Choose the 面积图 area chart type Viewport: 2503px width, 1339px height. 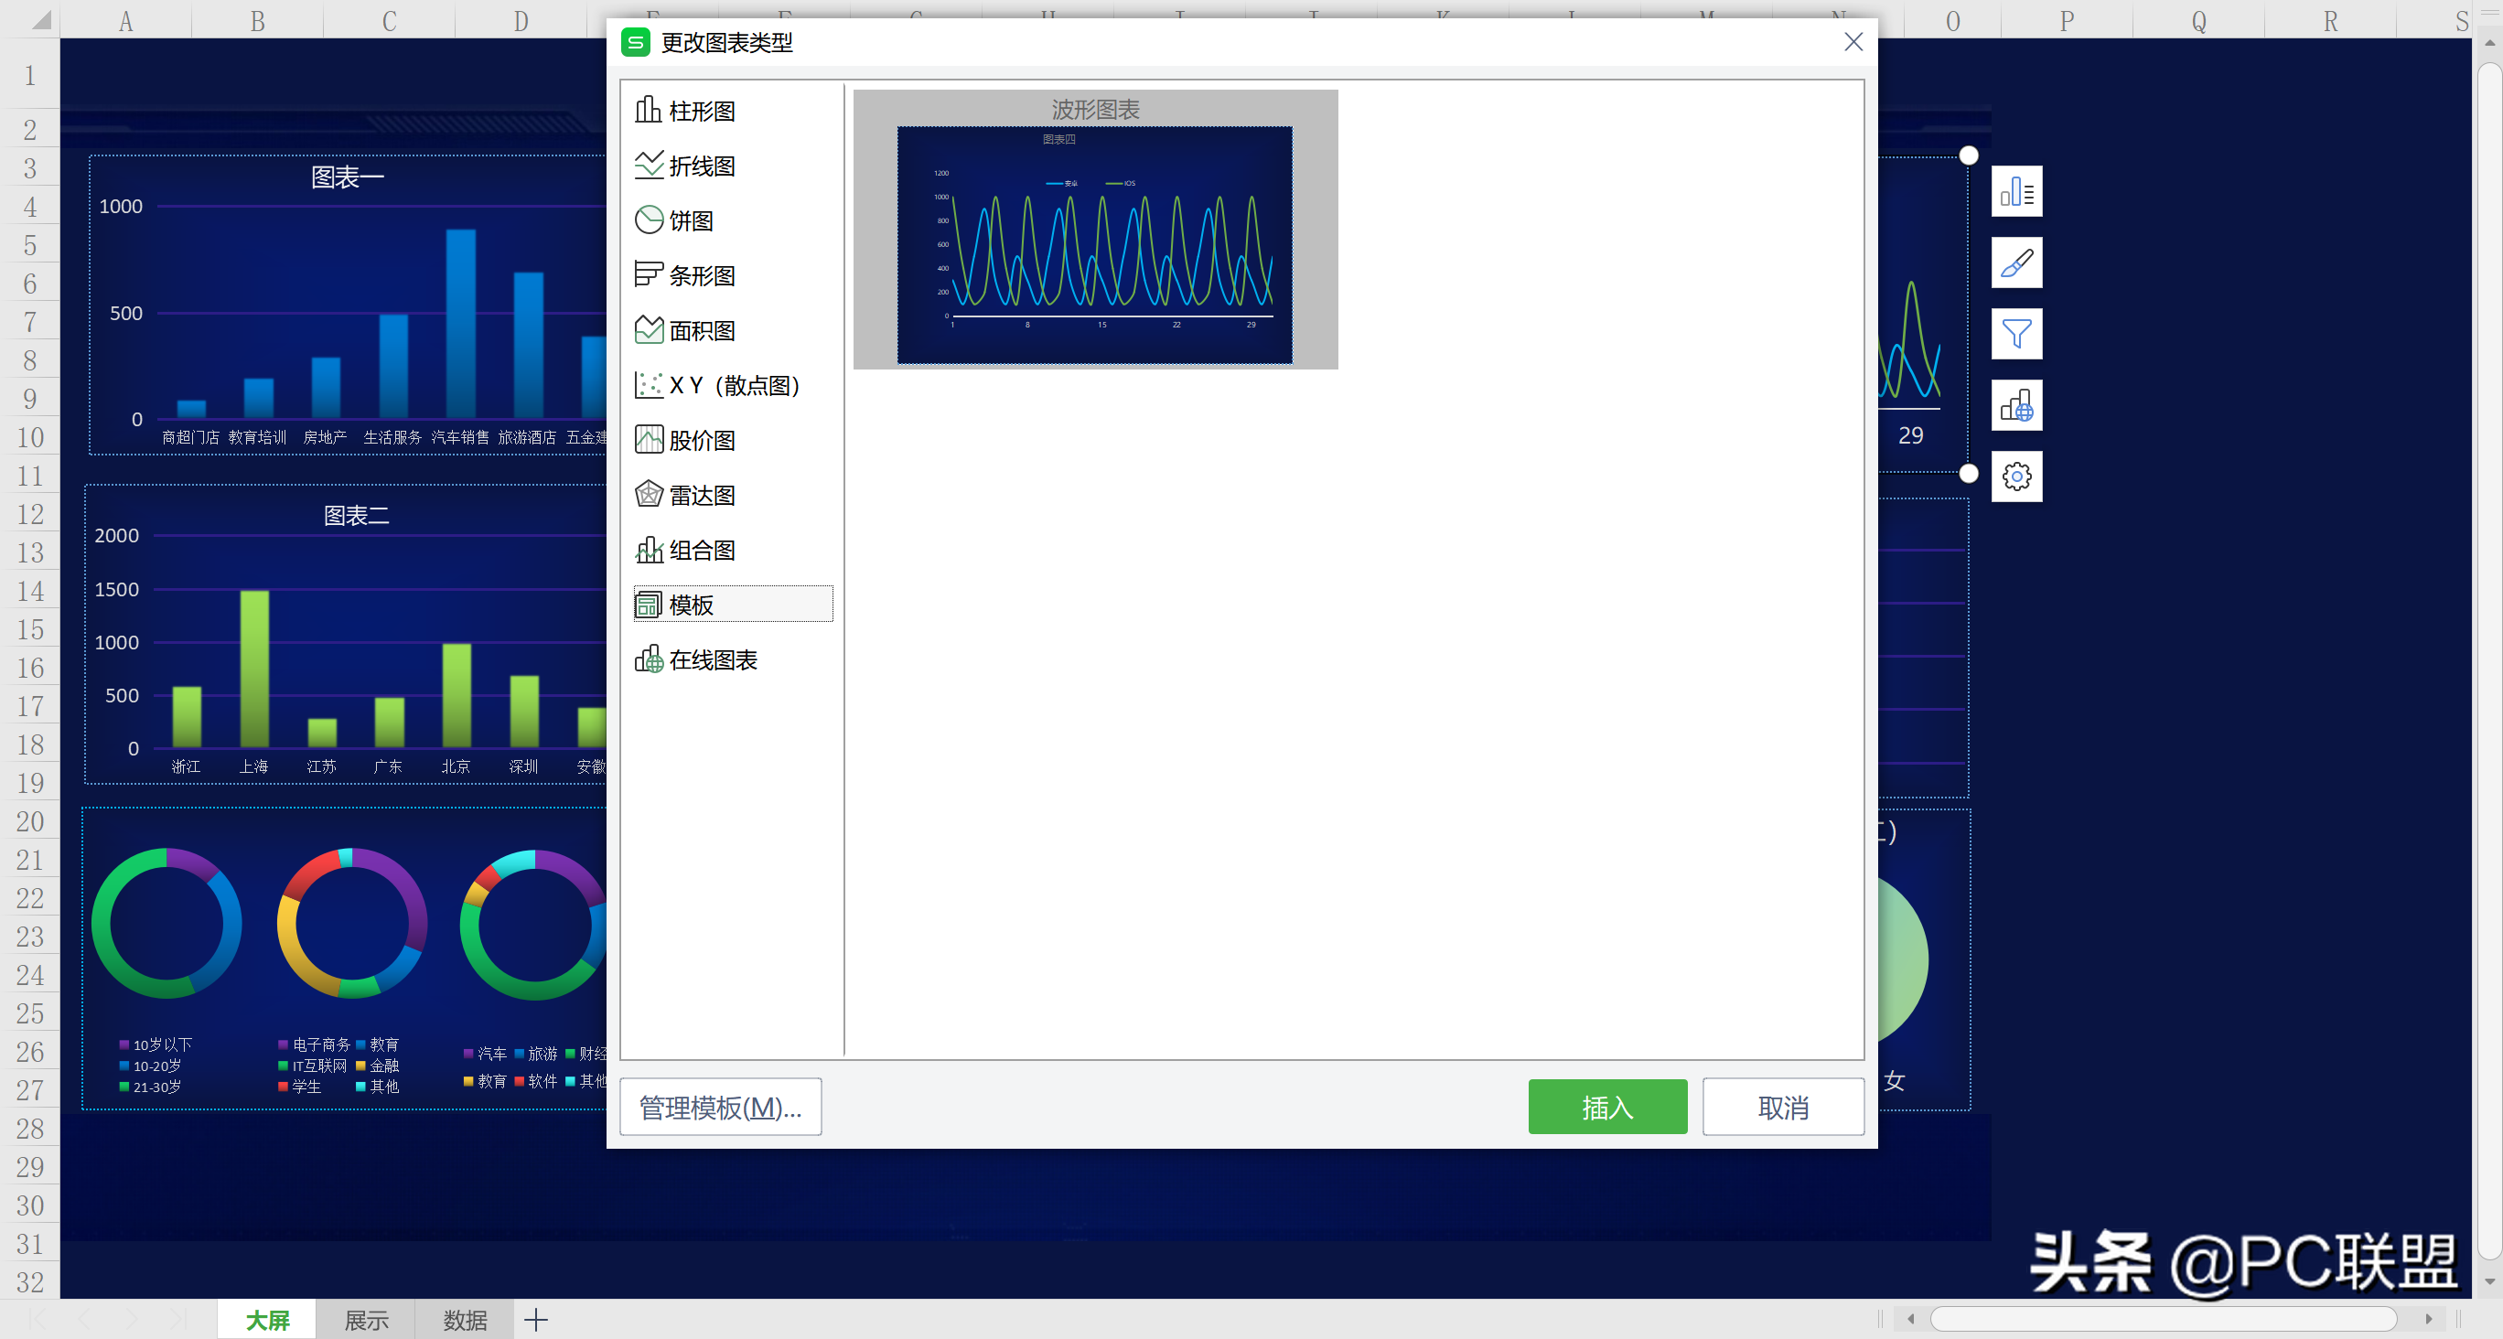click(686, 330)
